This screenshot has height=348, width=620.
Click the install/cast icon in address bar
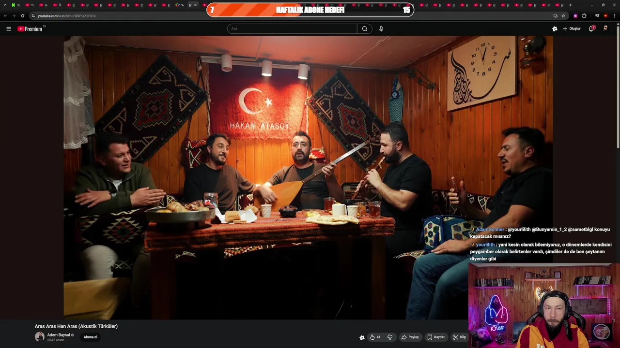click(556, 15)
